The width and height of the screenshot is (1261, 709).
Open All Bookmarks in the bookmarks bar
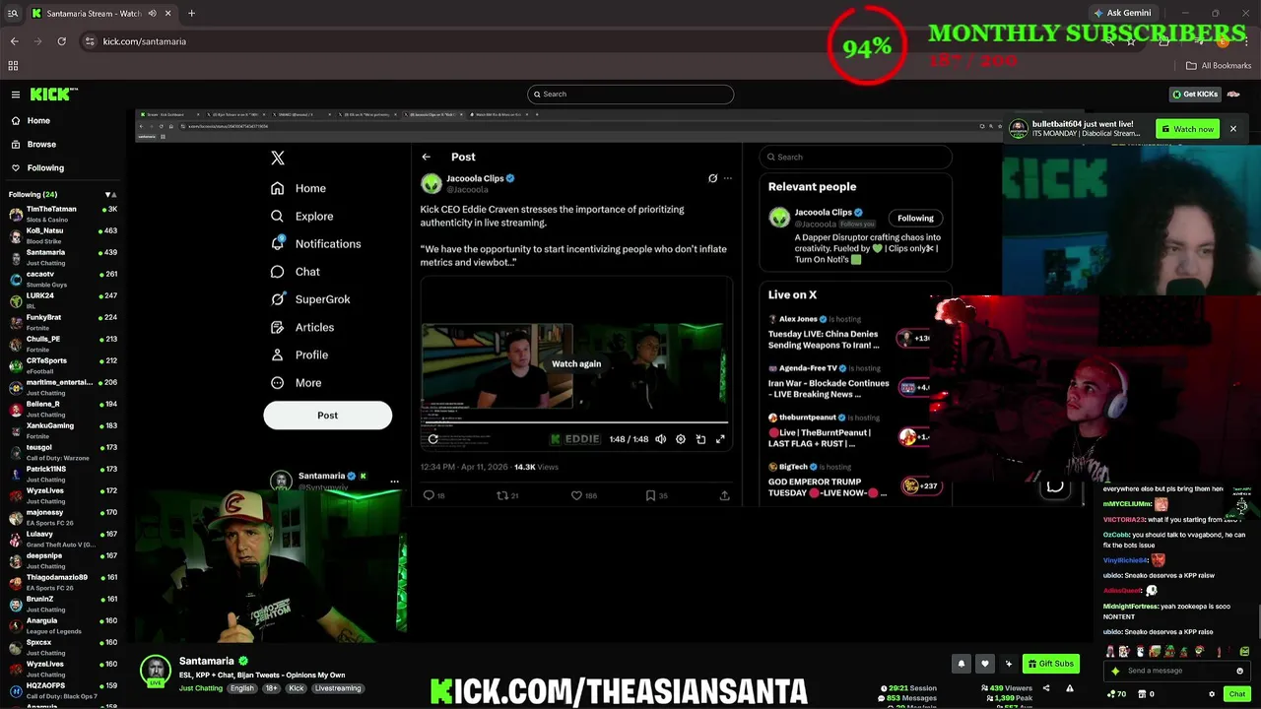[1218, 66]
